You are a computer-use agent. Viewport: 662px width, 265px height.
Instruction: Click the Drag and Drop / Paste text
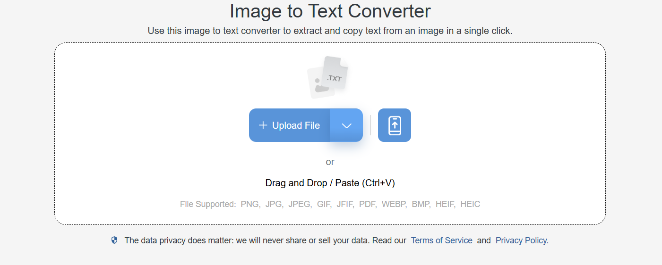click(330, 183)
